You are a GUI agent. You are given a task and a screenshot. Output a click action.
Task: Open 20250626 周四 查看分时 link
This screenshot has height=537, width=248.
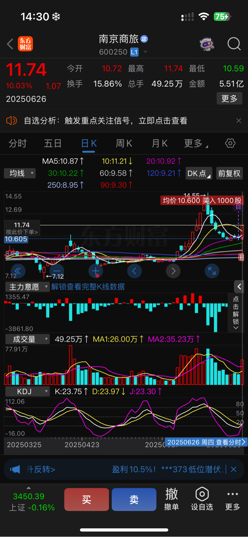(x=206, y=442)
